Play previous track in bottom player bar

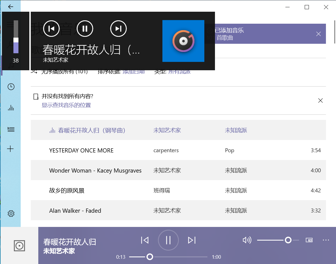145,240
